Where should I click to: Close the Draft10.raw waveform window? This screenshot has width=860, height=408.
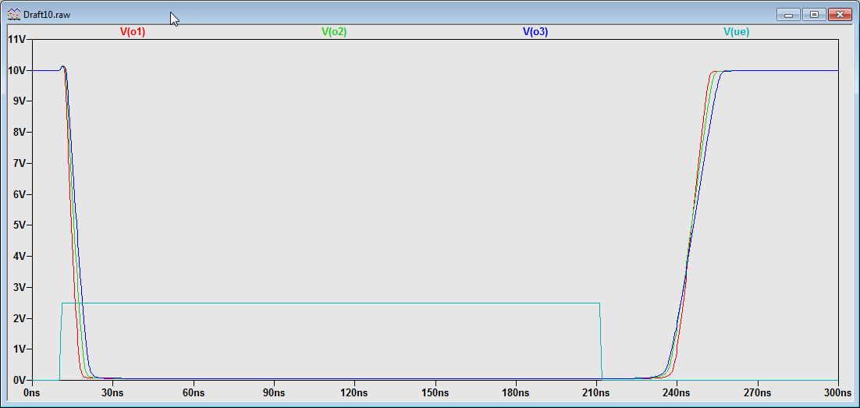[x=840, y=14]
